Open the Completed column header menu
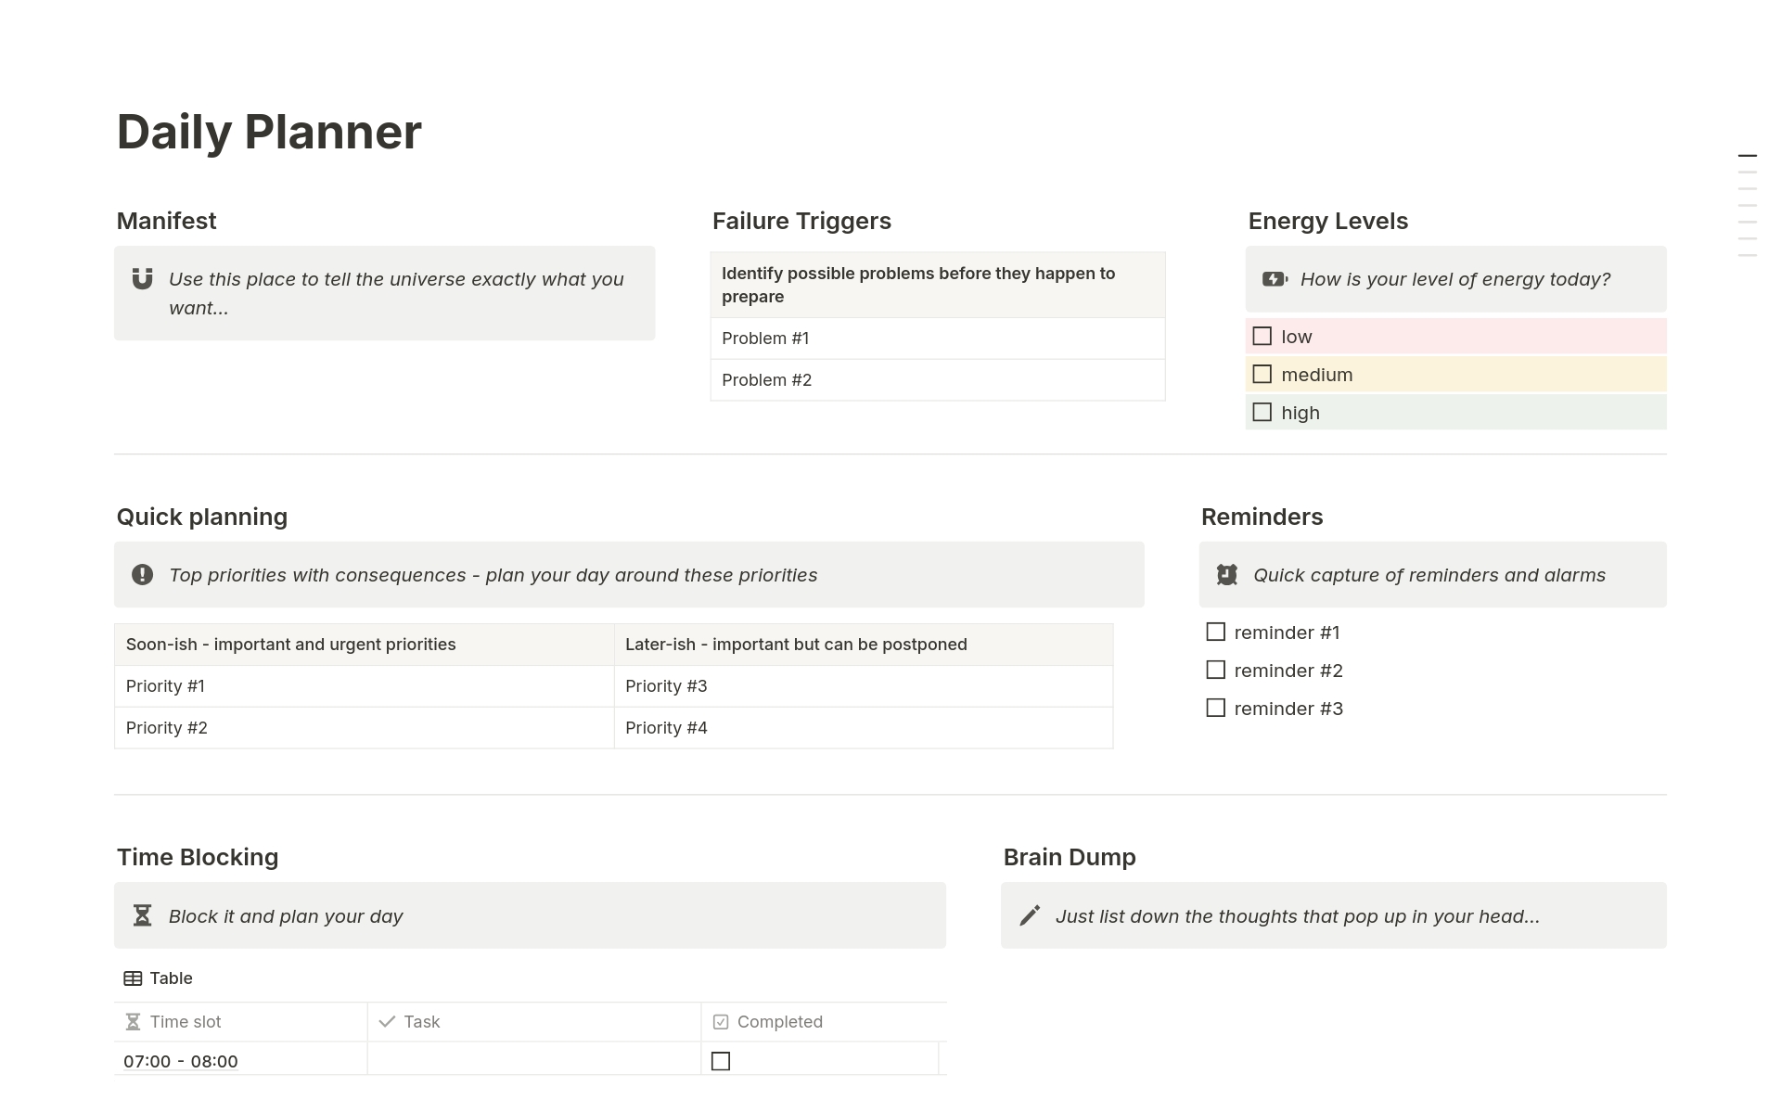Image resolution: width=1781 pixels, height=1112 pixels. (779, 1022)
